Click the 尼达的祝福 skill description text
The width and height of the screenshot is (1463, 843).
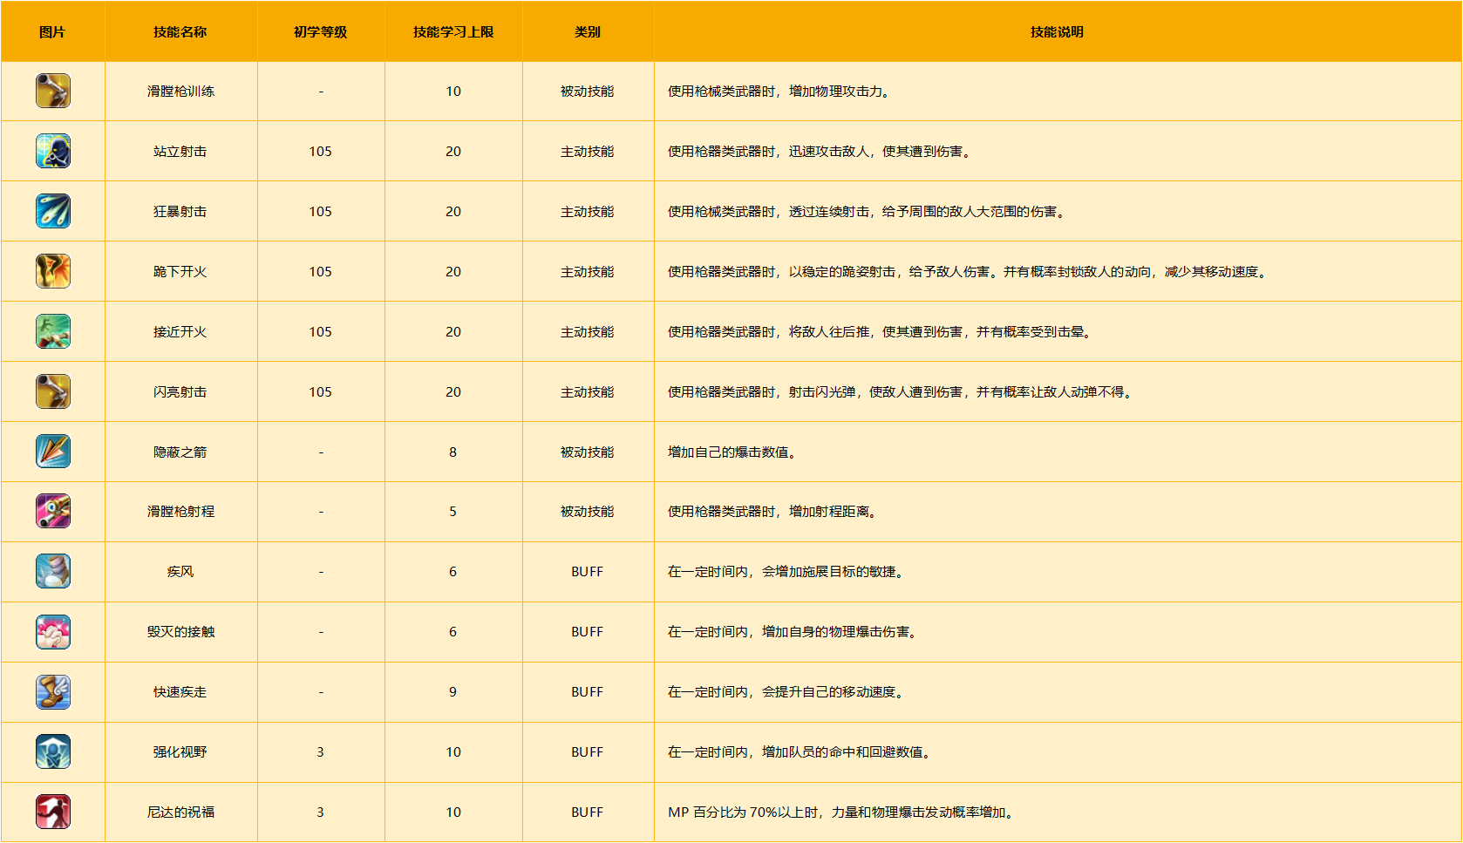click(x=840, y=812)
